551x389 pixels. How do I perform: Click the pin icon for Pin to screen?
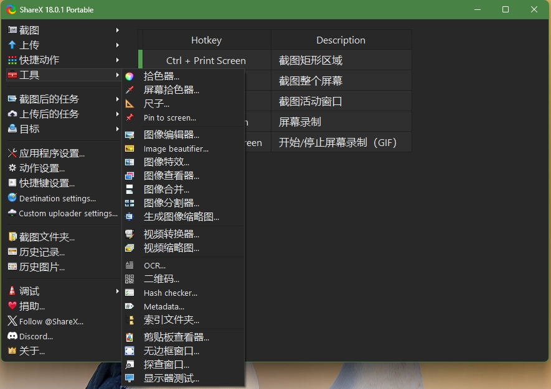click(x=130, y=117)
